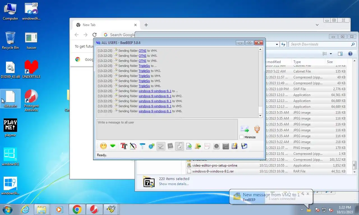Close the BeeBEEP notification balloon
Image resolution: width=359 pixels, height=215 pixels.
point(308,193)
